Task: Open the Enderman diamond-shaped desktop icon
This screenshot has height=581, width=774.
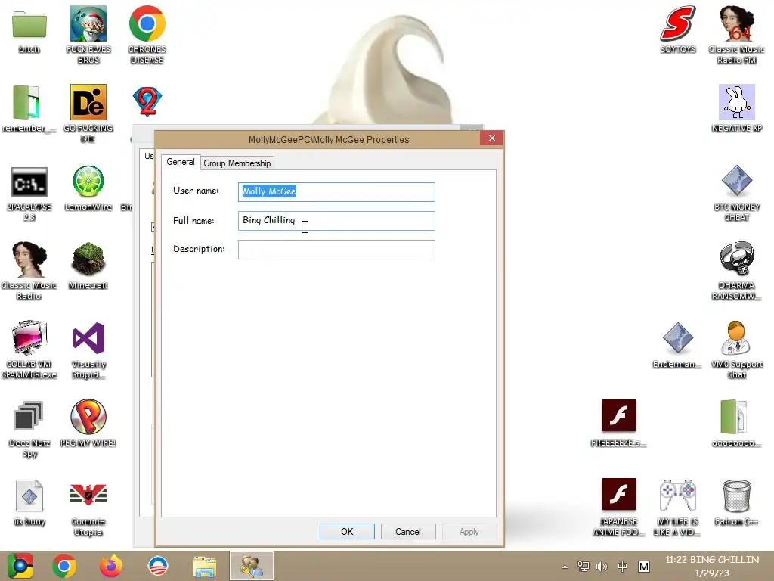Action: coord(678,338)
